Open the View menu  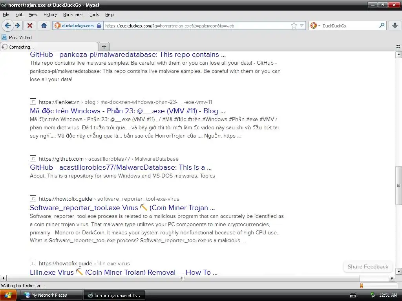pos(33,15)
